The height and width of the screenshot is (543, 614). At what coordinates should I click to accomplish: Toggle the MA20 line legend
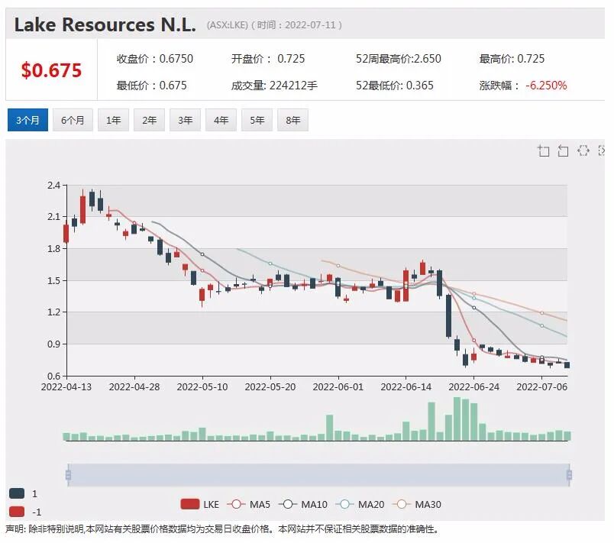pyautogui.click(x=360, y=504)
